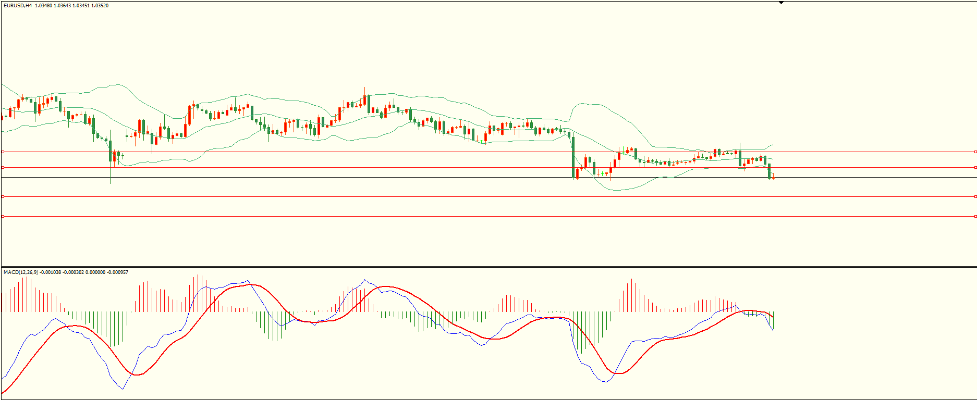Click the black chart shift triangle marker

tap(781, 3)
